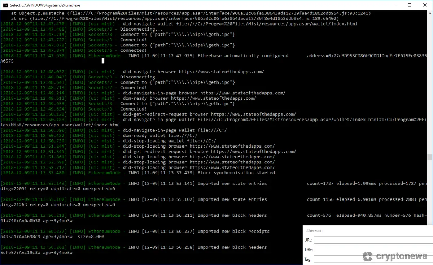
Task: Click the cmd.exe icon in title bar
Action: [x=5, y=5]
